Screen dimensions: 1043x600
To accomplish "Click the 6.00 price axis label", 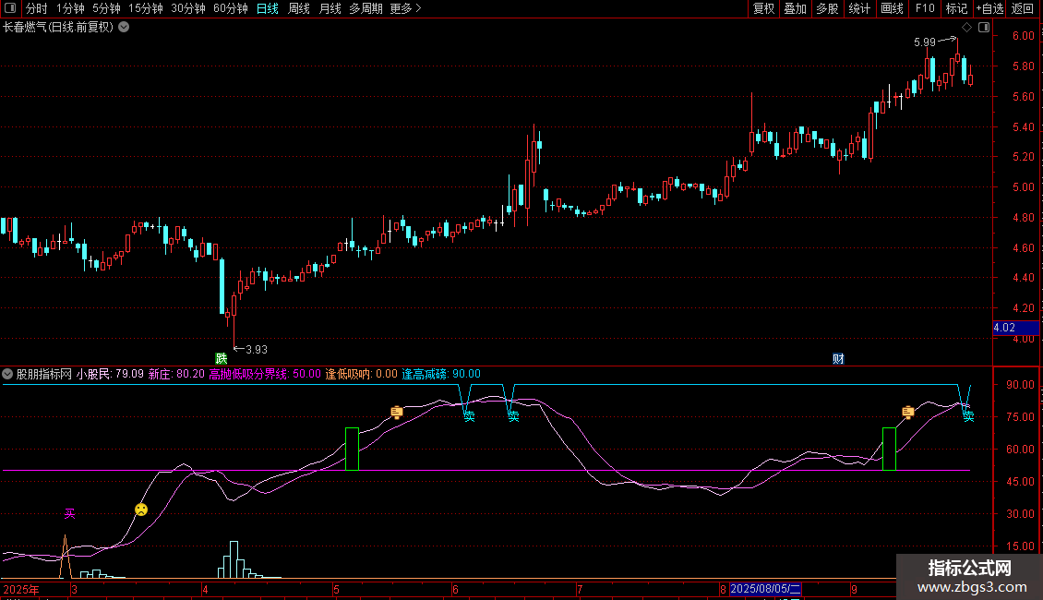I will [x=1023, y=36].
